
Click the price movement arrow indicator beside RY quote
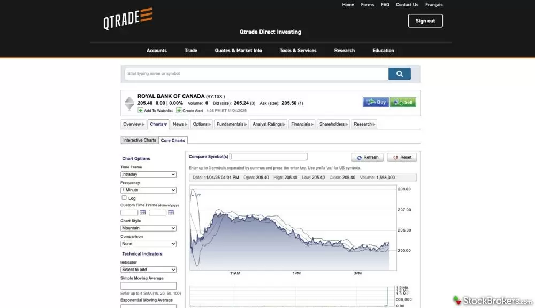tap(129, 102)
